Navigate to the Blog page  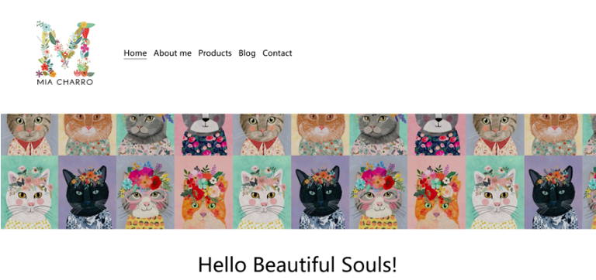(x=247, y=53)
